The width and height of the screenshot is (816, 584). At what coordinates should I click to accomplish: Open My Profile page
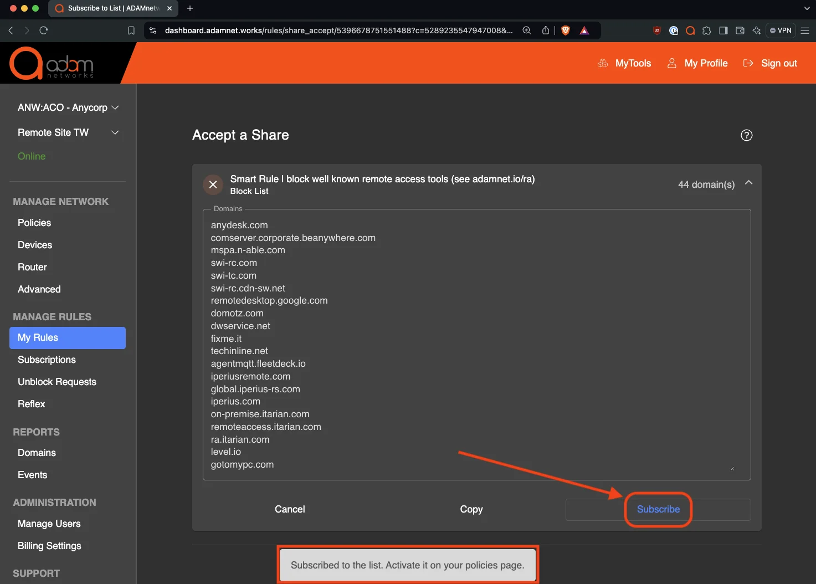pyautogui.click(x=697, y=63)
